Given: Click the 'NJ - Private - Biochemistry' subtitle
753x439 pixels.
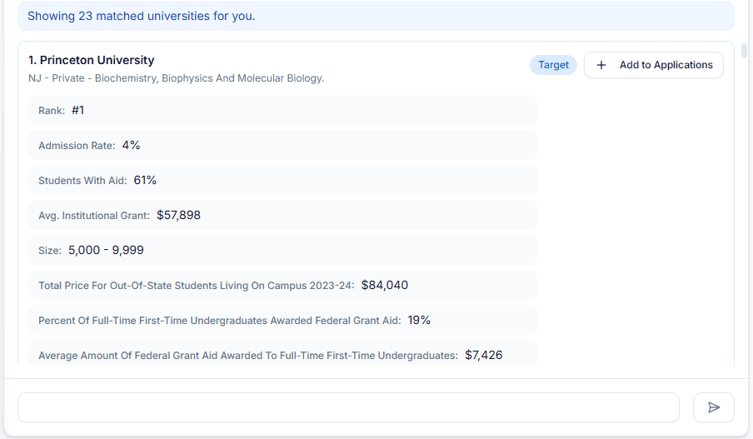Looking at the screenshot, I should (x=177, y=78).
